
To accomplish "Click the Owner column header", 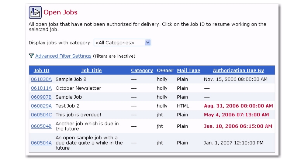I will click(x=165, y=70).
